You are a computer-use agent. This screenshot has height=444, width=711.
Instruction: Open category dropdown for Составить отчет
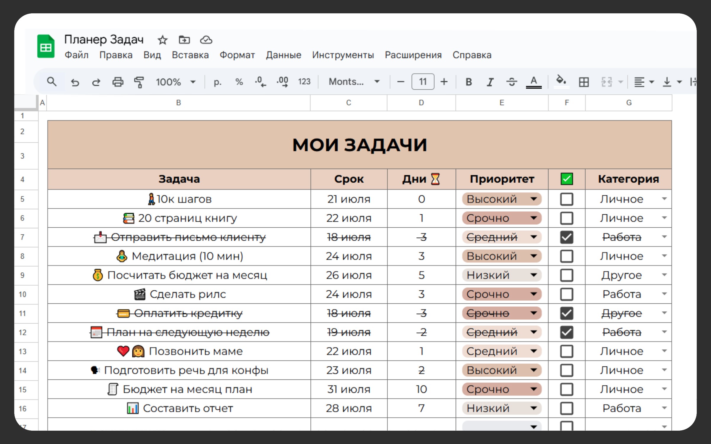(664, 408)
